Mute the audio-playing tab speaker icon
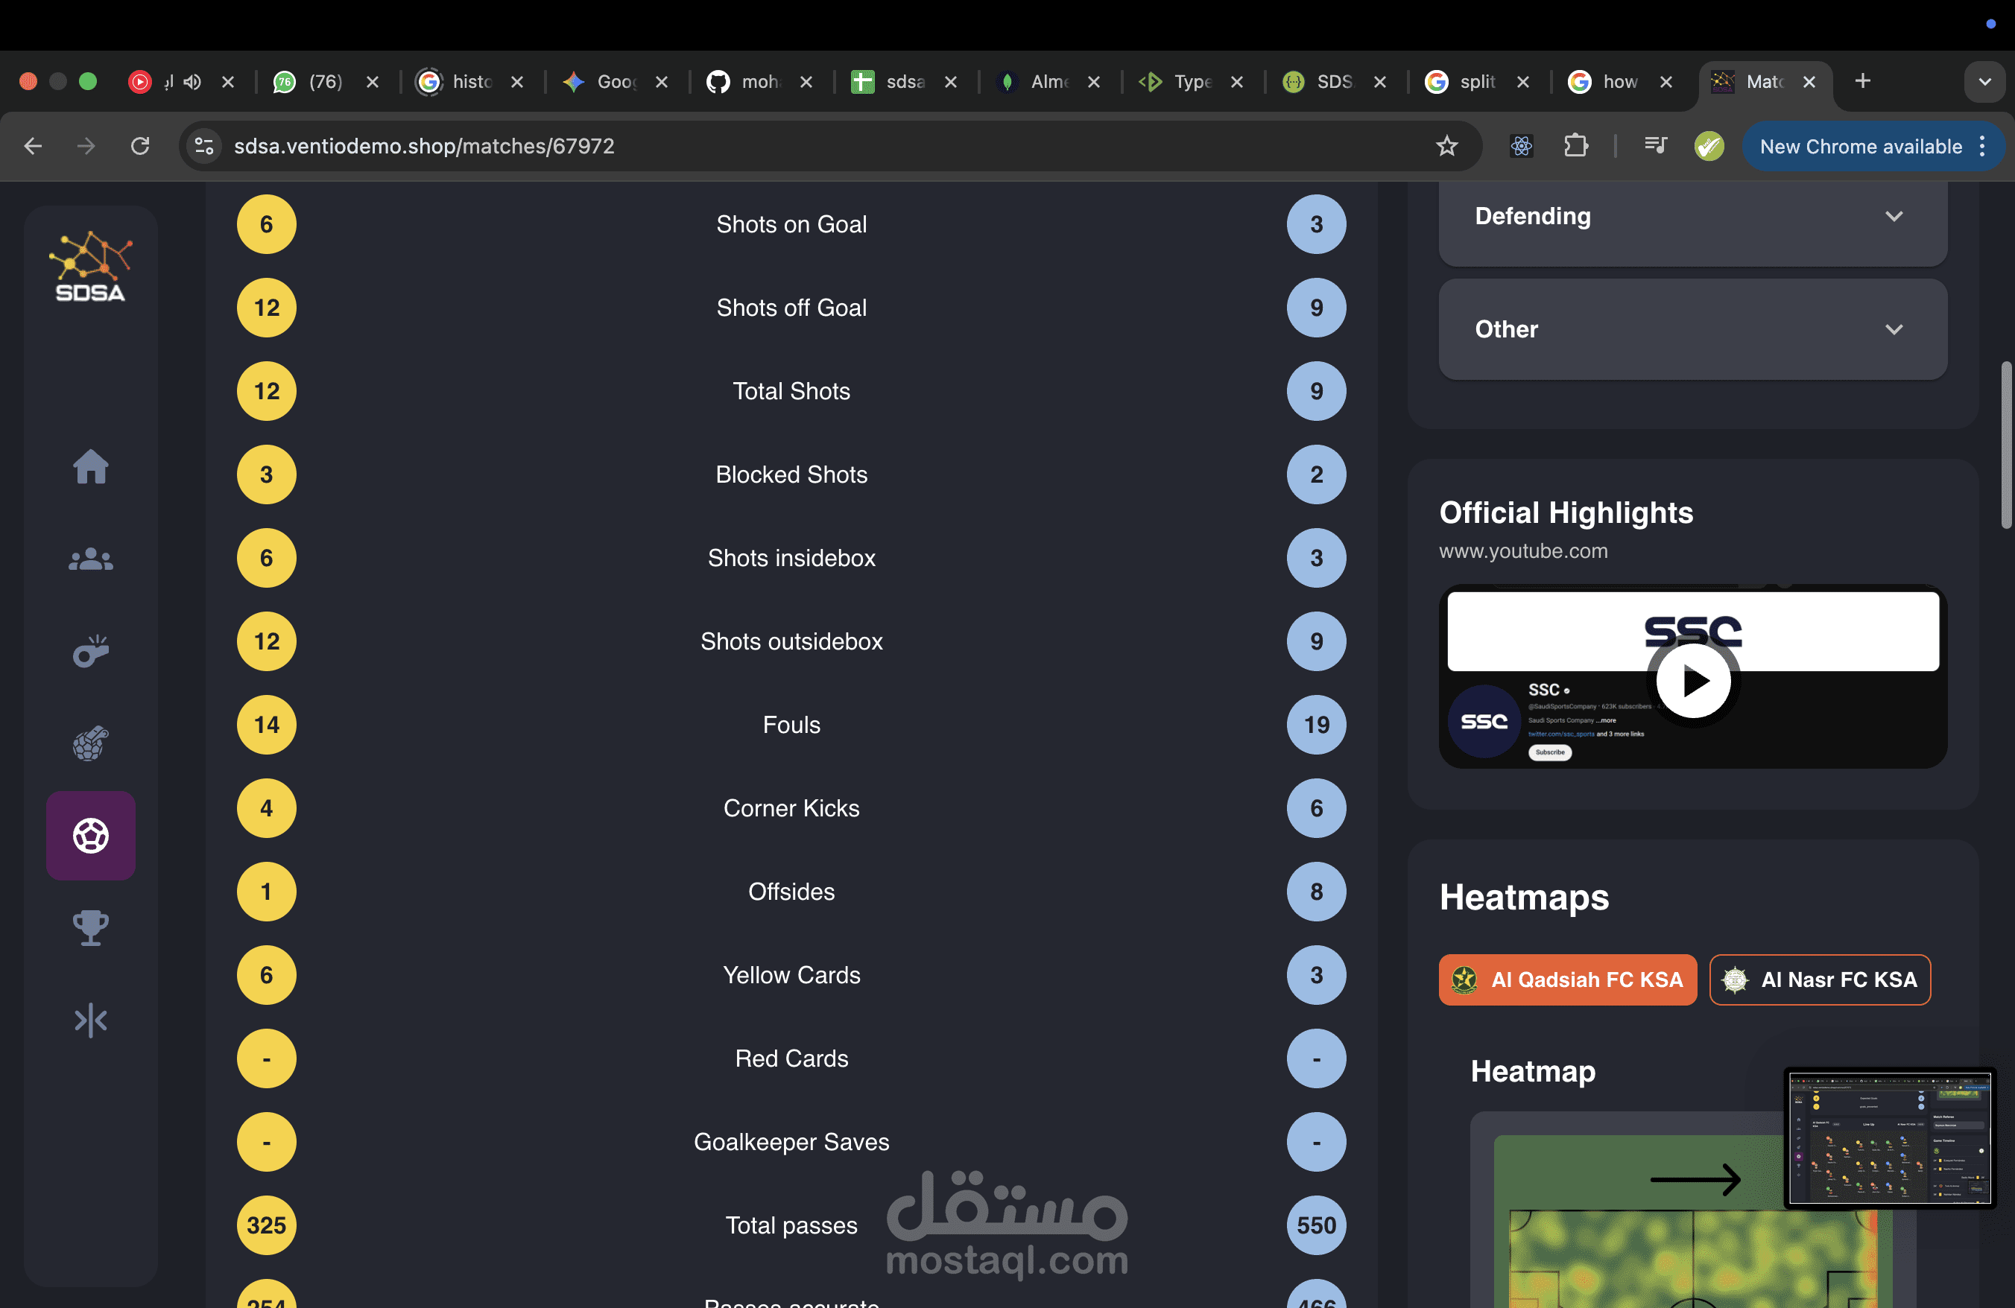This screenshot has height=1308, width=2015. tap(193, 82)
